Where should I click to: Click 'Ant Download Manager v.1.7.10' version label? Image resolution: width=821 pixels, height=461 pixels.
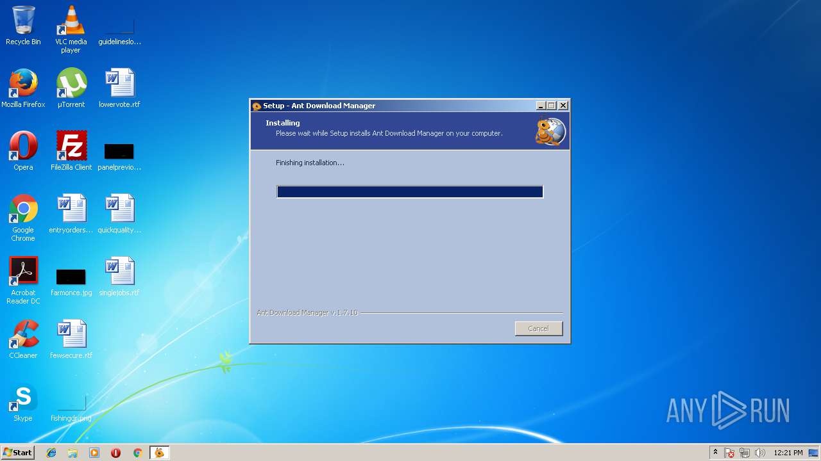coord(307,312)
